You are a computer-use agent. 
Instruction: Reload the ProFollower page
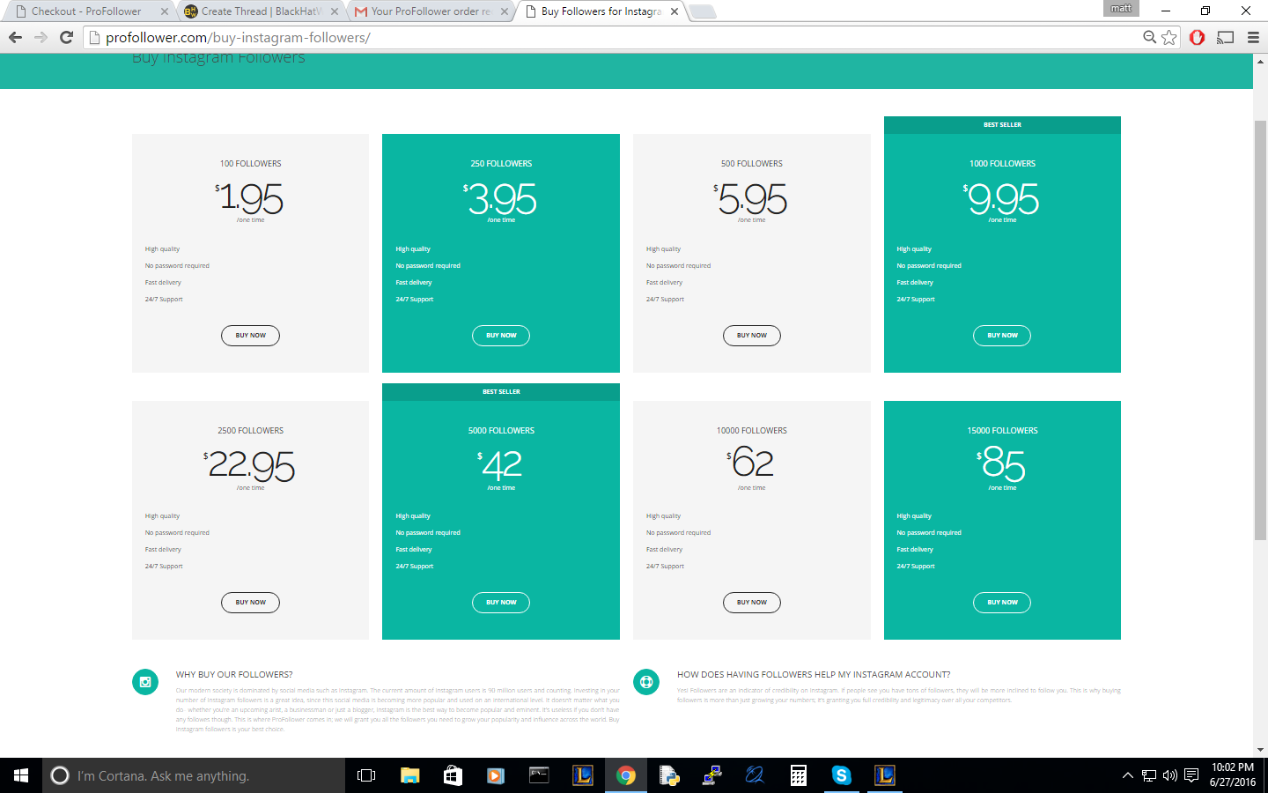click(66, 37)
